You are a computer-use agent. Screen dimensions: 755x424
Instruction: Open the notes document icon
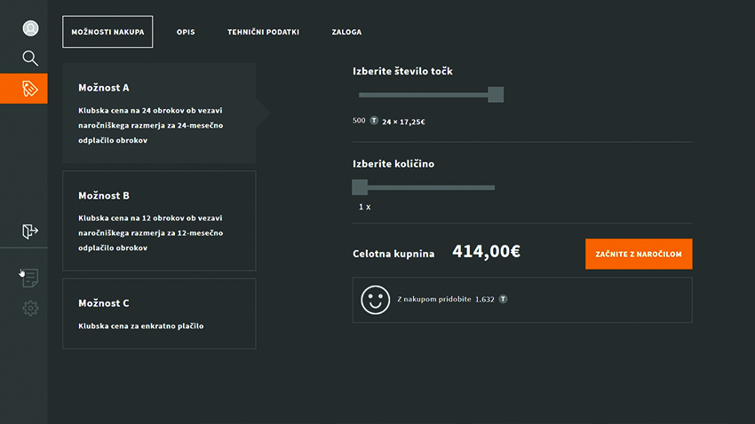pyautogui.click(x=30, y=279)
